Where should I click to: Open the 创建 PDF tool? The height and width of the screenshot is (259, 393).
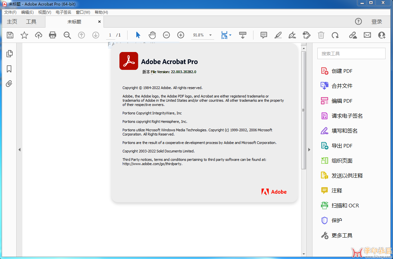point(342,71)
